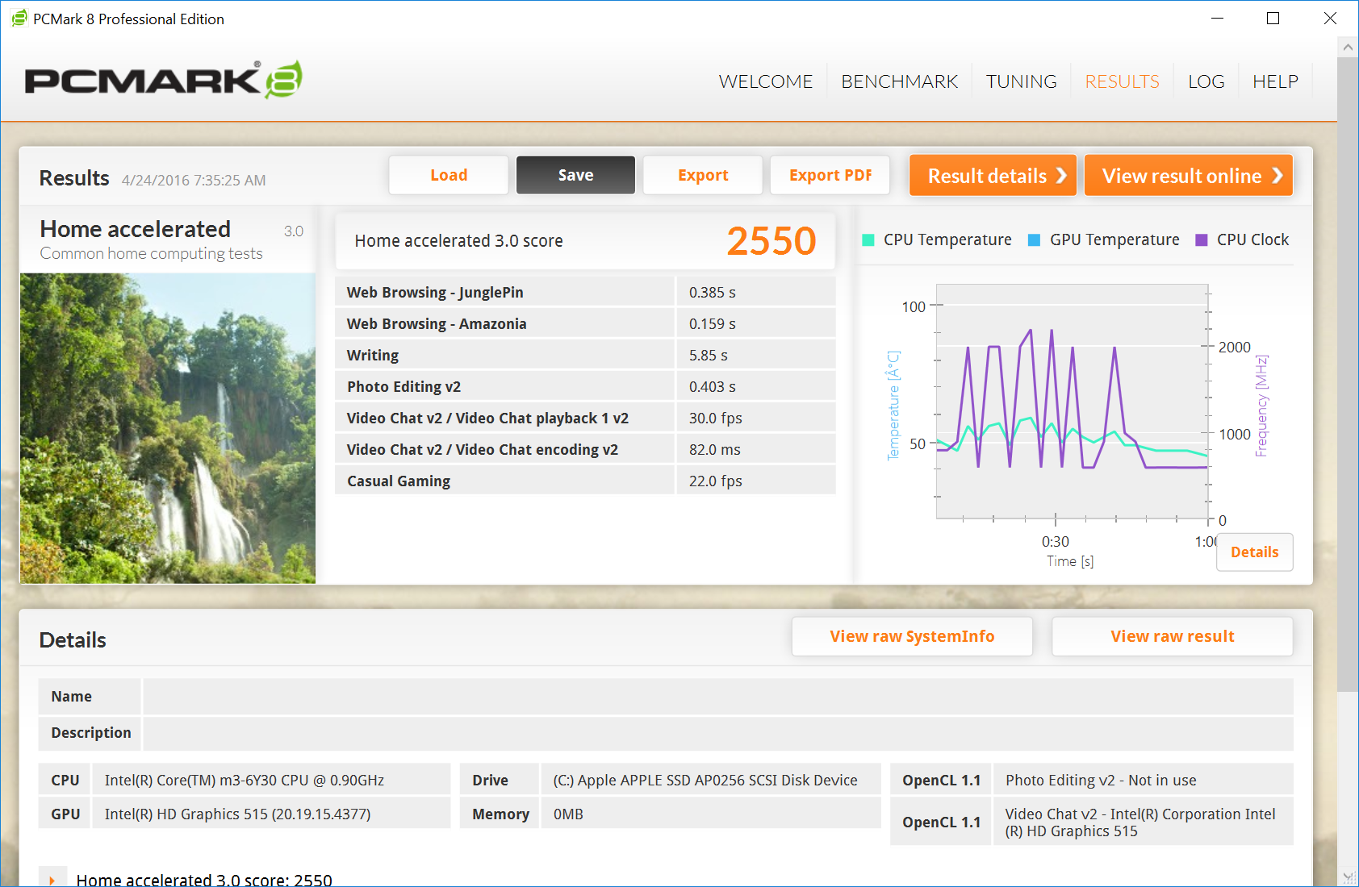Click the 0.385 s result value
The height and width of the screenshot is (887, 1359).
(x=713, y=292)
